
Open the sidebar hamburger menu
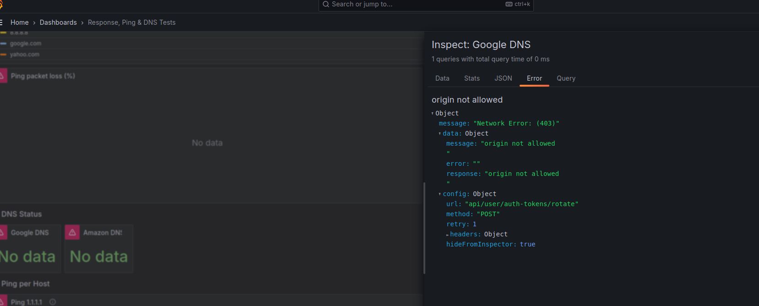pyautogui.click(x=1, y=22)
